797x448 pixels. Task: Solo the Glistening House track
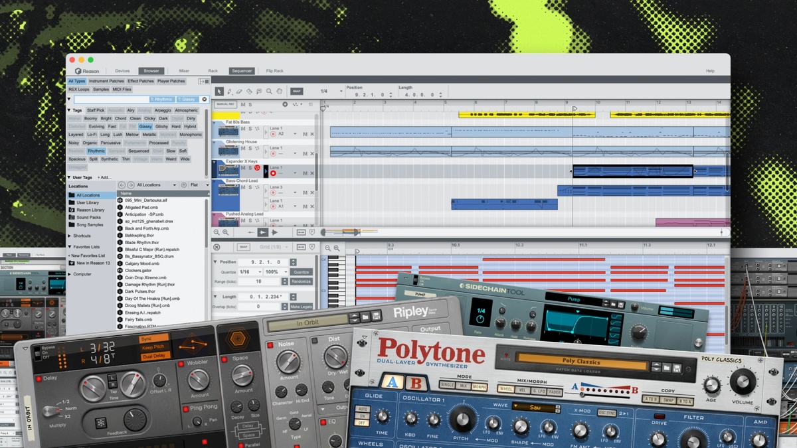point(250,148)
